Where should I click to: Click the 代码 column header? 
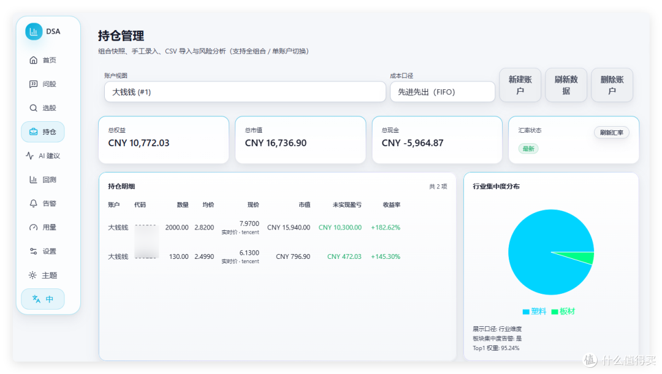pyautogui.click(x=140, y=204)
